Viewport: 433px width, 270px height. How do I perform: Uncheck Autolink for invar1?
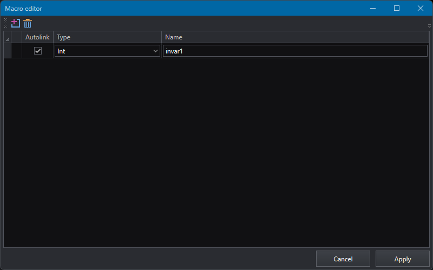38,51
